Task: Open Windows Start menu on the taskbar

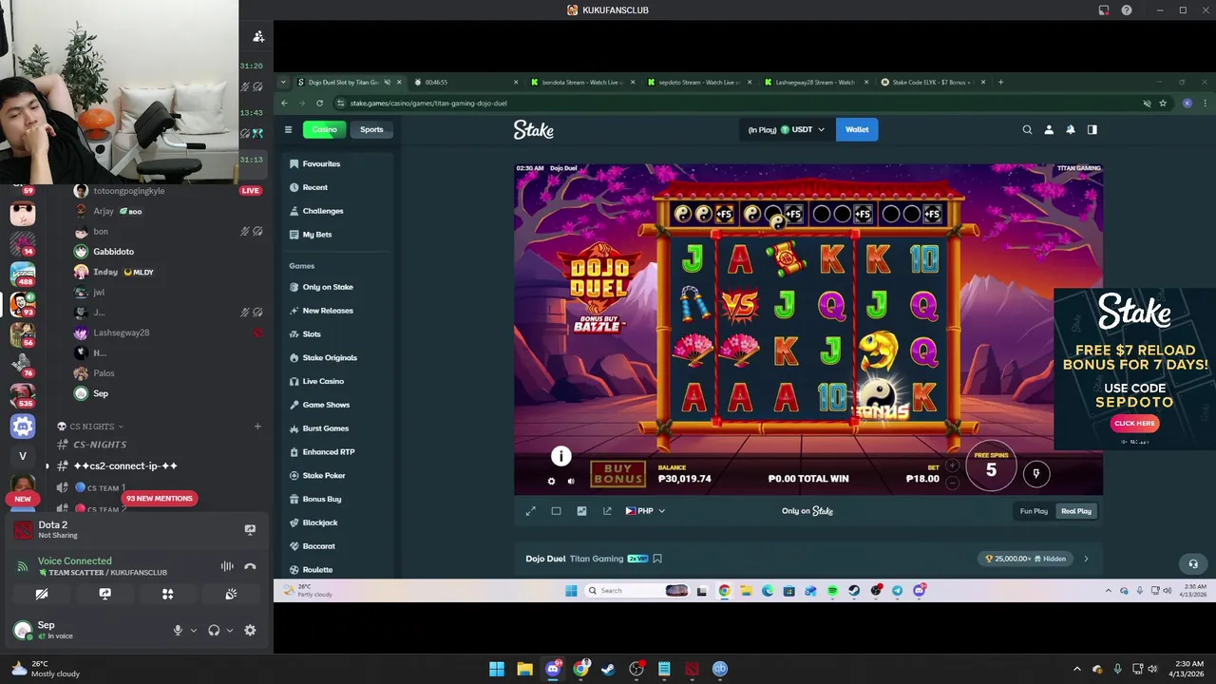Action: tap(497, 669)
